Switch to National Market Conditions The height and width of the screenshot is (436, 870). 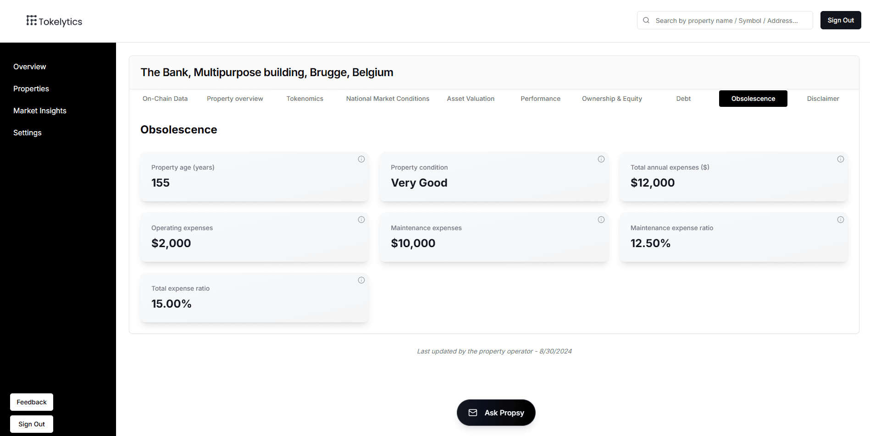coord(388,99)
